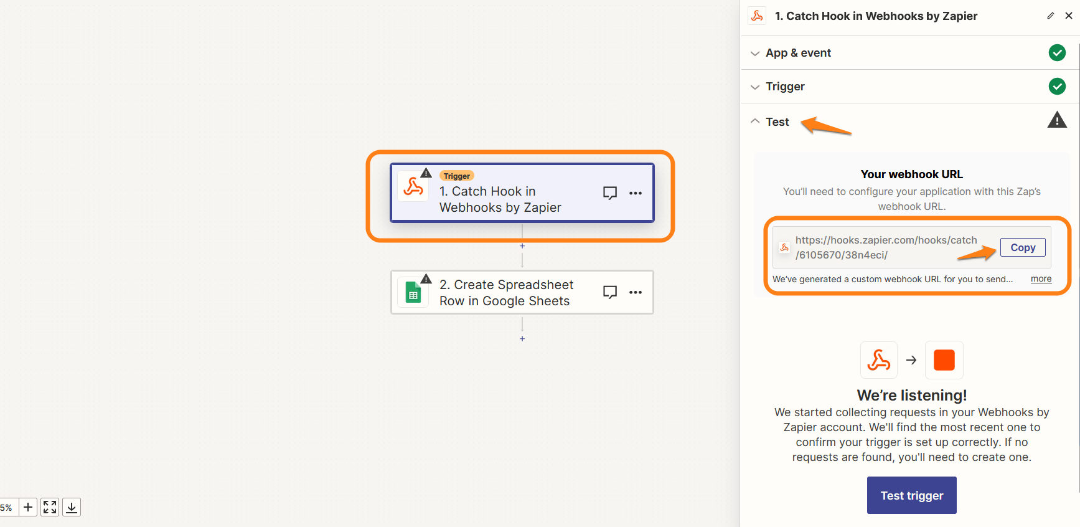
Task: Click the Webhooks icon in the trigger step
Action: 413,186
